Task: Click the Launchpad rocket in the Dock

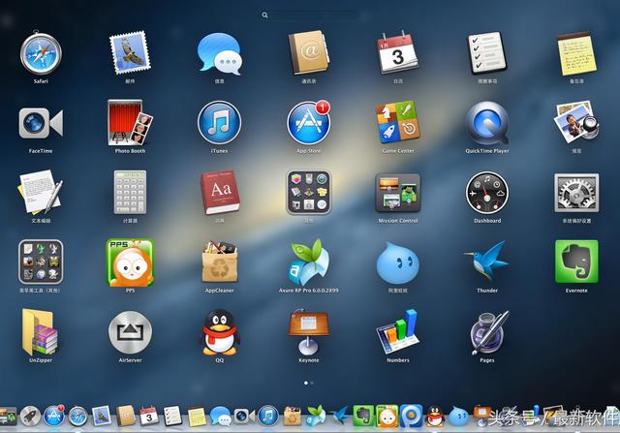Action: point(30,416)
